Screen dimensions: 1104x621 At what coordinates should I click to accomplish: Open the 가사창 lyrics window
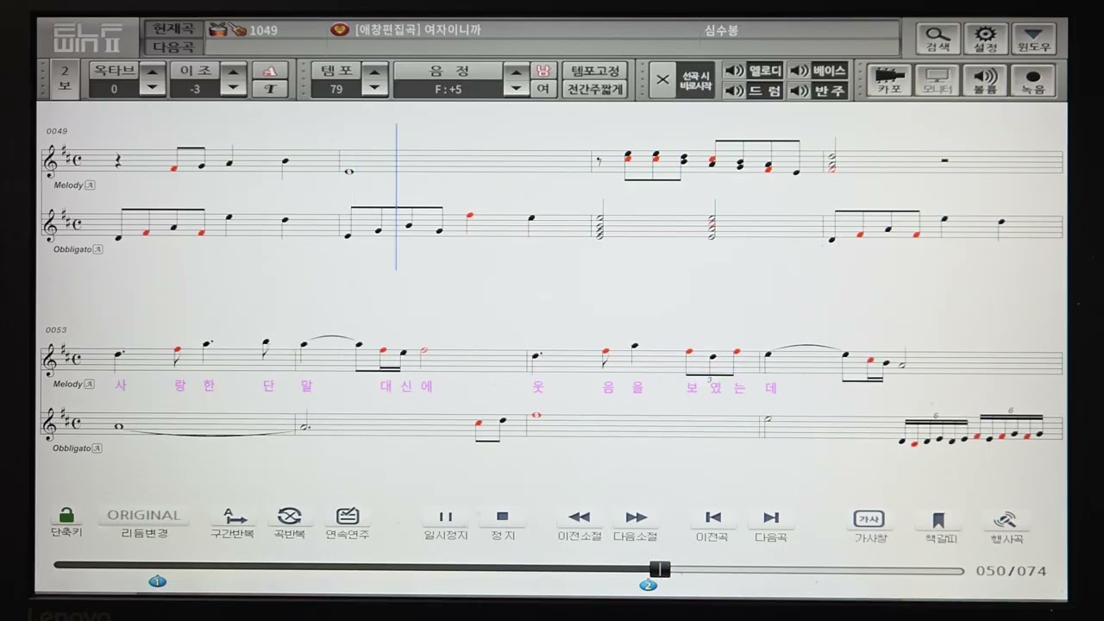click(x=869, y=525)
